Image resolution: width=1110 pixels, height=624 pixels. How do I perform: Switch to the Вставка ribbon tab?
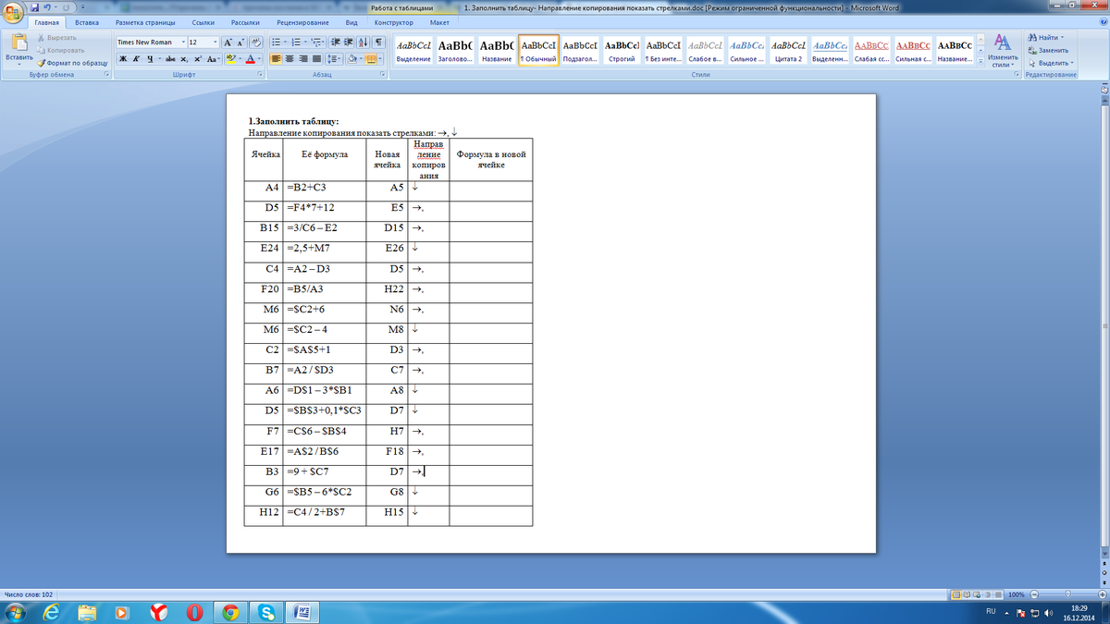[x=86, y=22]
